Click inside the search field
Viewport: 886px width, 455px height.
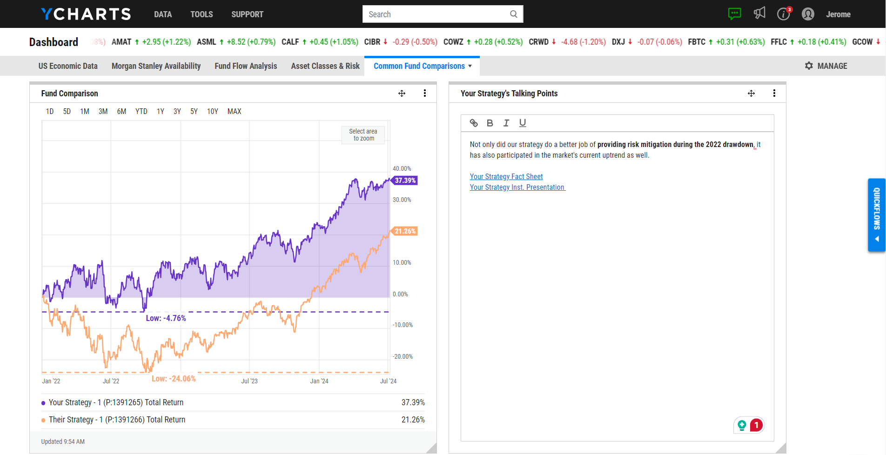click(x=437, y=14)
